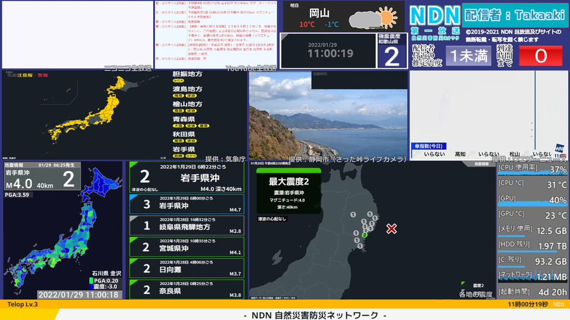Click the small NDN logo in the bottom bar
Viewport: 570px width, 320px height.
click(559, 304)
